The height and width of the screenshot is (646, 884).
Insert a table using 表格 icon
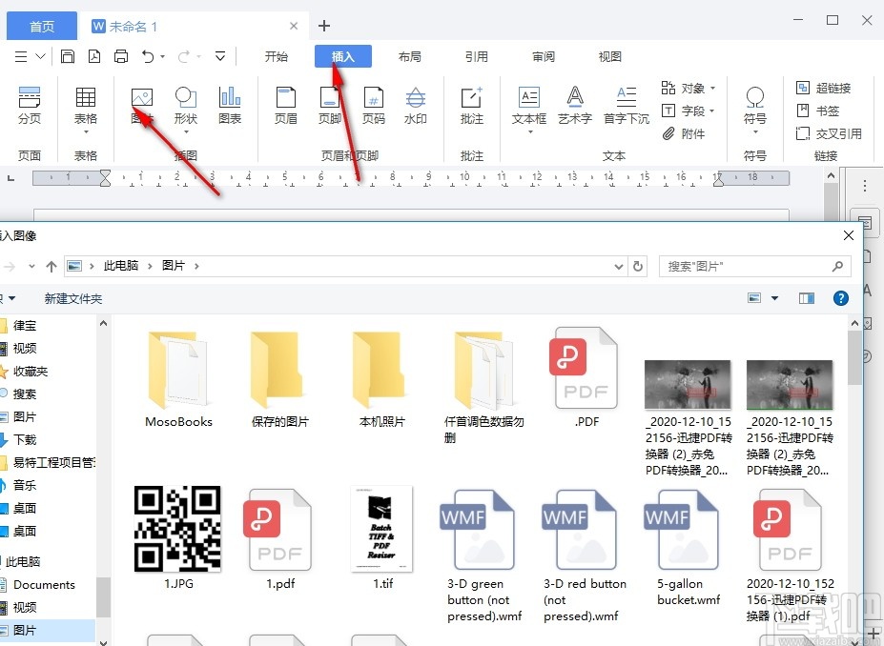86,97
